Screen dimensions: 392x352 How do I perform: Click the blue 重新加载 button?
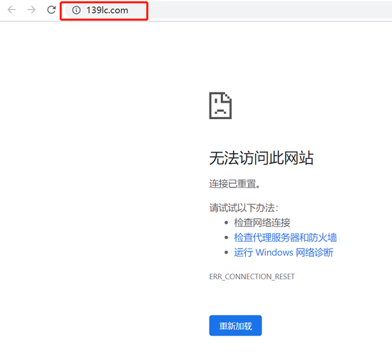(x=235, y=326)
